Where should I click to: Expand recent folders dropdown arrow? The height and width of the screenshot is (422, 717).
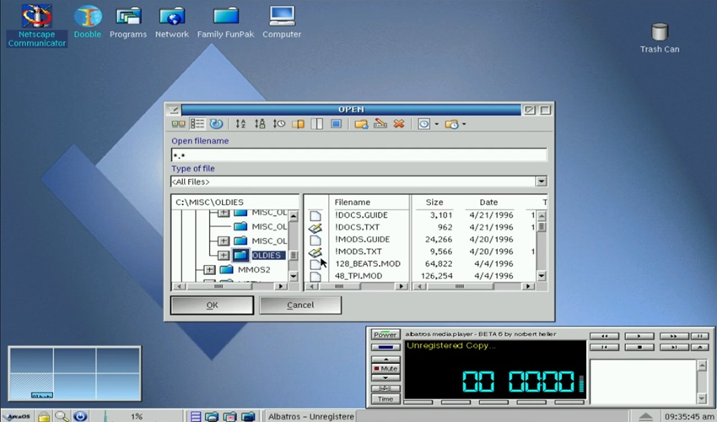tap(464, 124)
